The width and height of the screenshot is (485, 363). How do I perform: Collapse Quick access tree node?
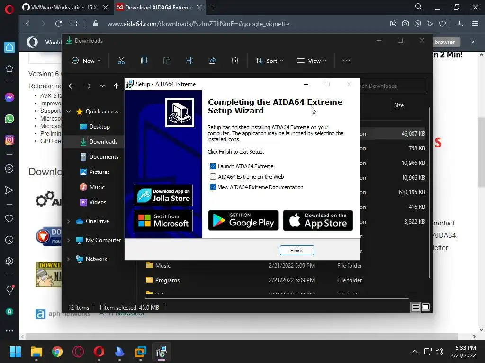(69, 112)
